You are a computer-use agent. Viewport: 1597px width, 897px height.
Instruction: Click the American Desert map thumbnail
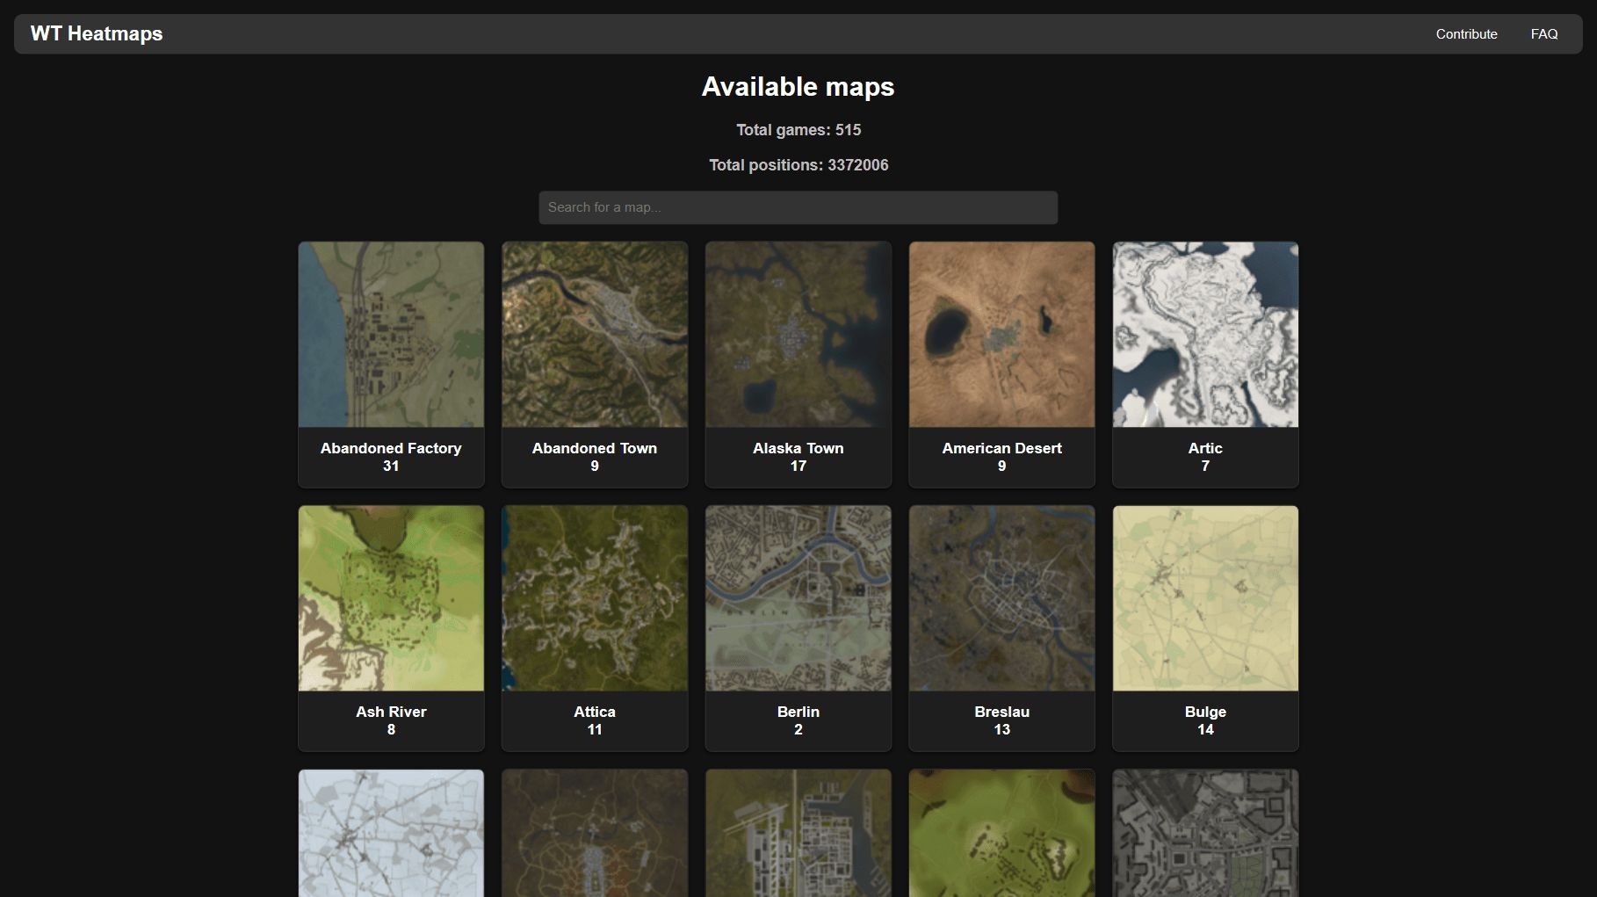coord(1001,335)
